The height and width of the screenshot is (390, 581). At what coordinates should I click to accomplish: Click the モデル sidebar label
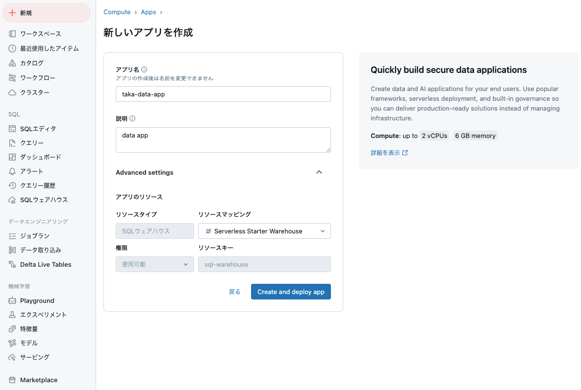(x=29, y=343)
